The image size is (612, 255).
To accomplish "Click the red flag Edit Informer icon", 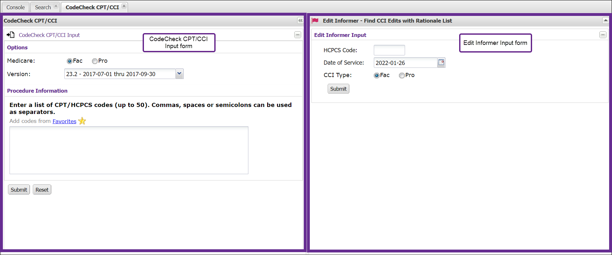I will coord(315,21).
